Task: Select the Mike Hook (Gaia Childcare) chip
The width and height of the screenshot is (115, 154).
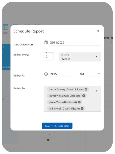Action: pyautogui.click(x=66, y=108)
